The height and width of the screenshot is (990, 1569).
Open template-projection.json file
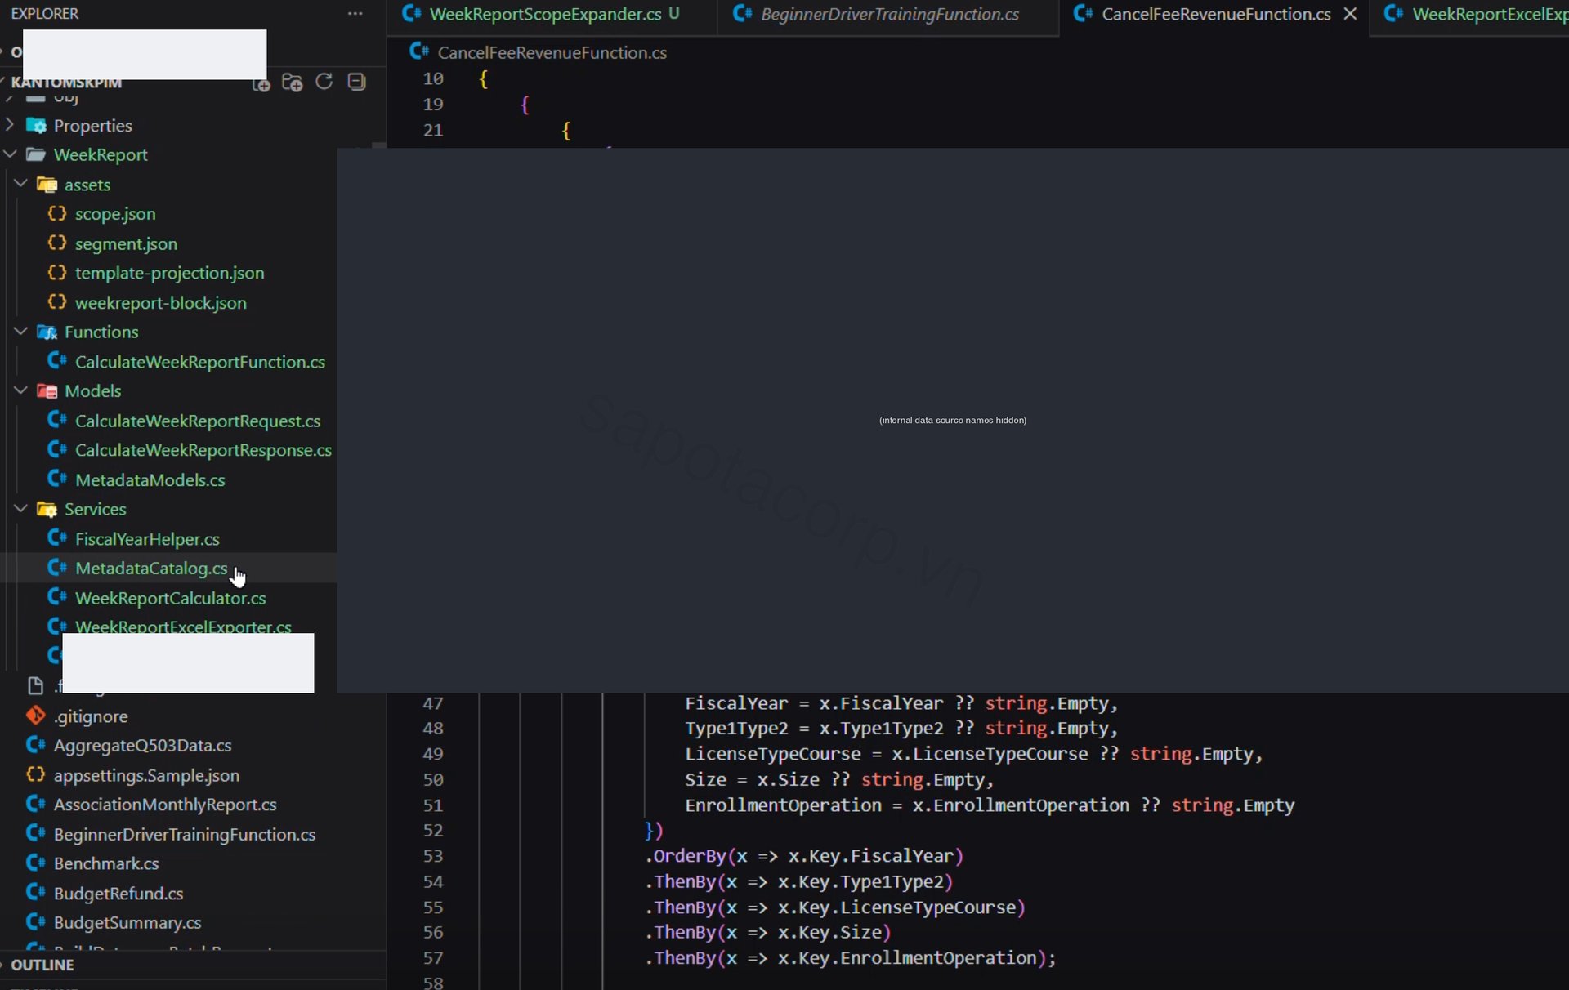tap(169, 273)
